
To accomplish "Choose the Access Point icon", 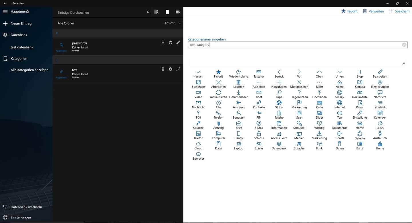I will 279,135.
